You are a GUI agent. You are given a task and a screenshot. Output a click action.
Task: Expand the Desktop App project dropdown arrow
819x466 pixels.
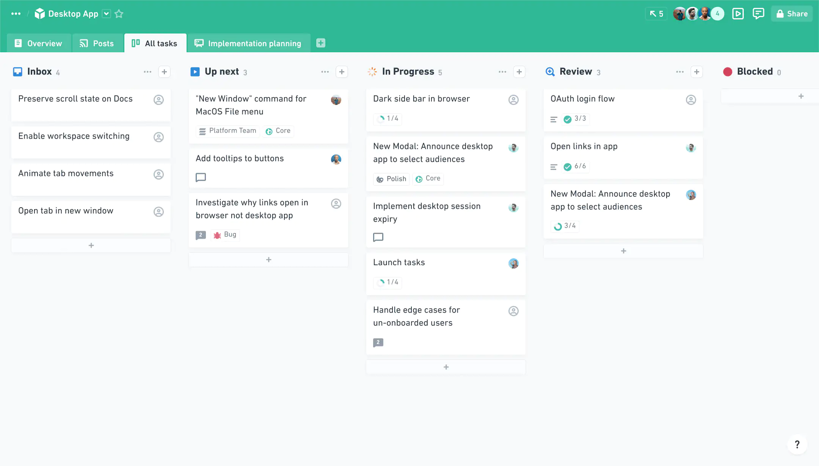click(x=107, y=14)
